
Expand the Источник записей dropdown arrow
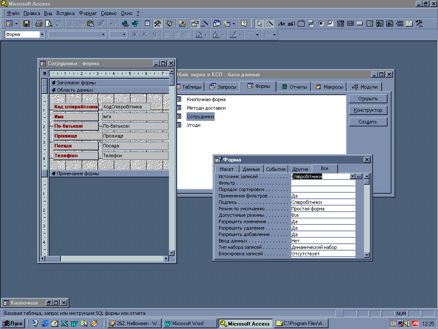tap(352, 176)
